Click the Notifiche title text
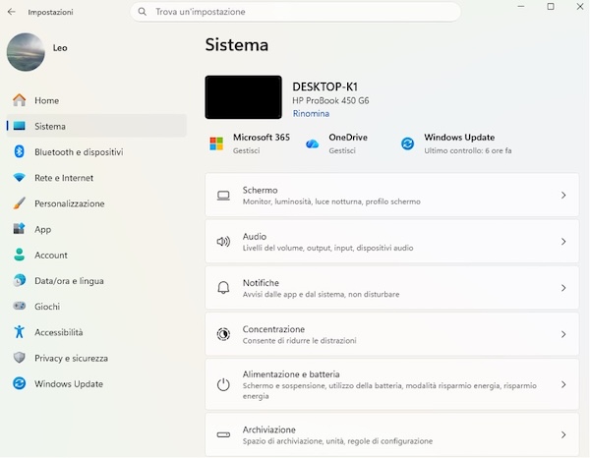Viewport: 590px width, 458px height. pos(261,282)
